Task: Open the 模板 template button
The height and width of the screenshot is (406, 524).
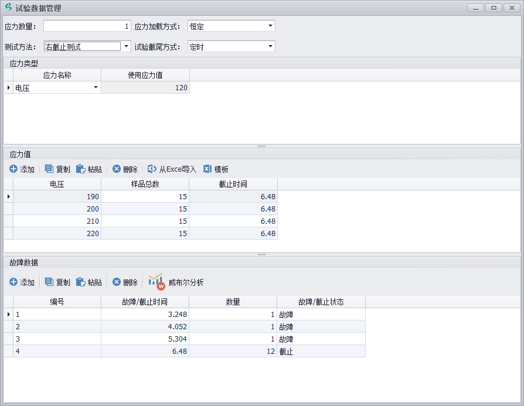Action: (x=216, y=169)
